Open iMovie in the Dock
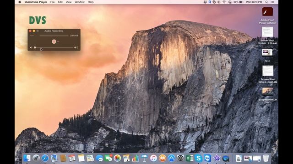 (x=217, y=158)
